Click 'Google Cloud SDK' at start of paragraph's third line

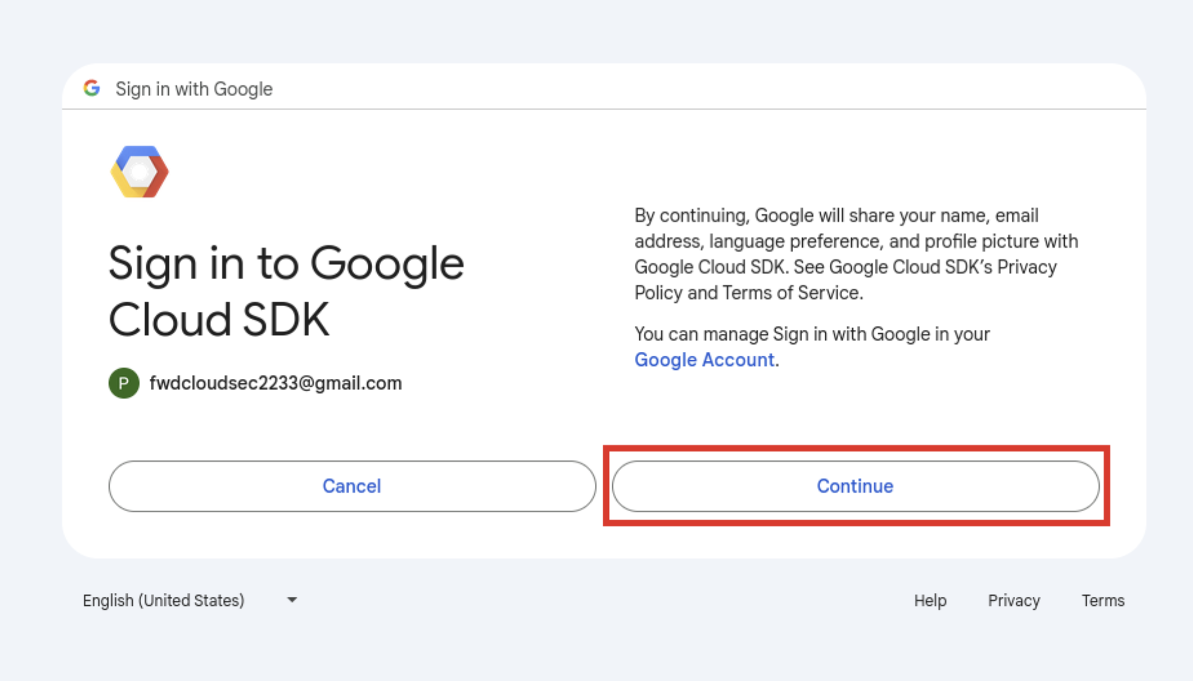[x=709, y=267]
